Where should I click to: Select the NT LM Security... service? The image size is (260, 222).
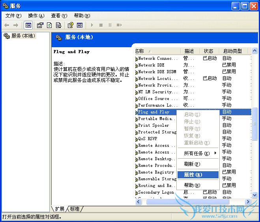[x=193, y=92]
